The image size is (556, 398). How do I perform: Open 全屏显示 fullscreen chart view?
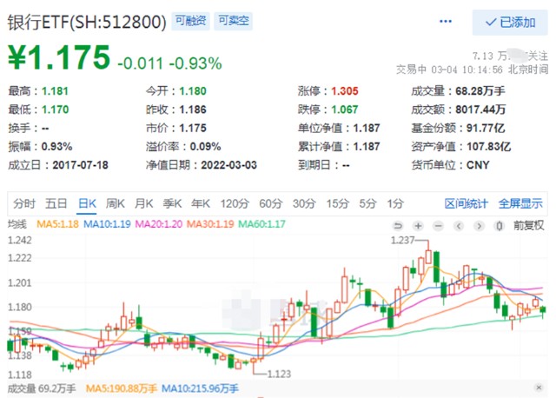tap(520, 203)
